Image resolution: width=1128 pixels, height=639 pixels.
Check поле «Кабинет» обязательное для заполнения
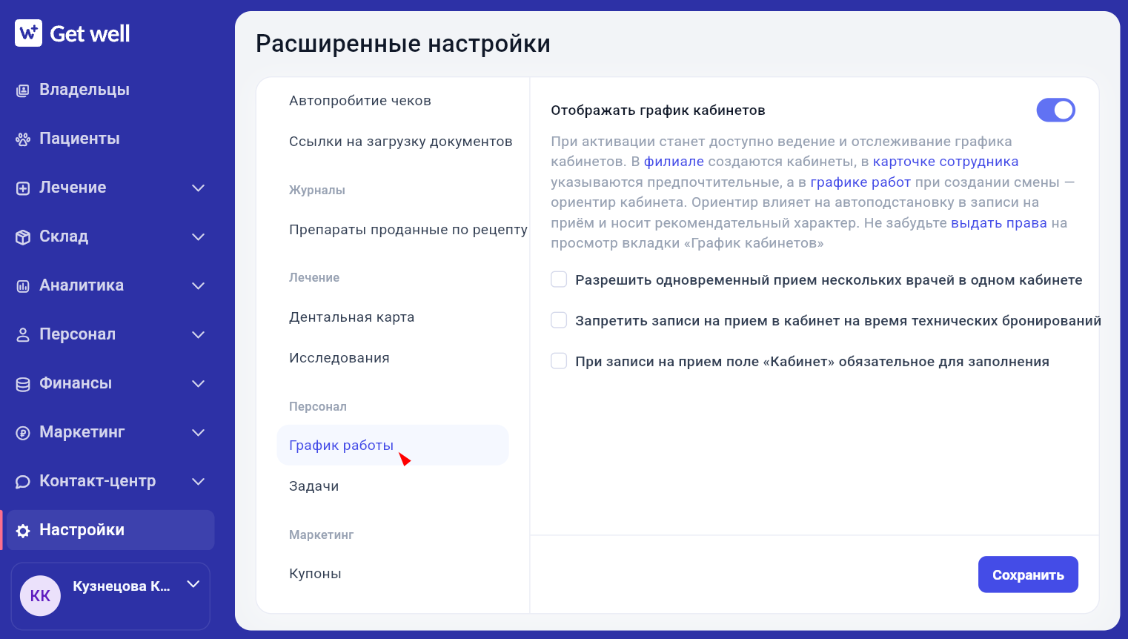click(559, 361)
